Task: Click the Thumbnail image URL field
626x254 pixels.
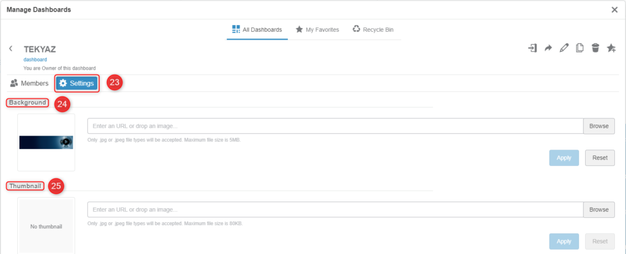Action: click(x=336, y=210)
